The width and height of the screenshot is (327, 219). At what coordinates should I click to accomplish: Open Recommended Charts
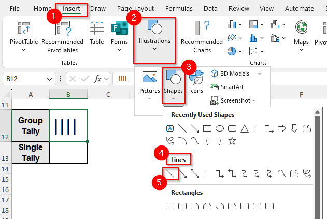click(x=202, y=36)
